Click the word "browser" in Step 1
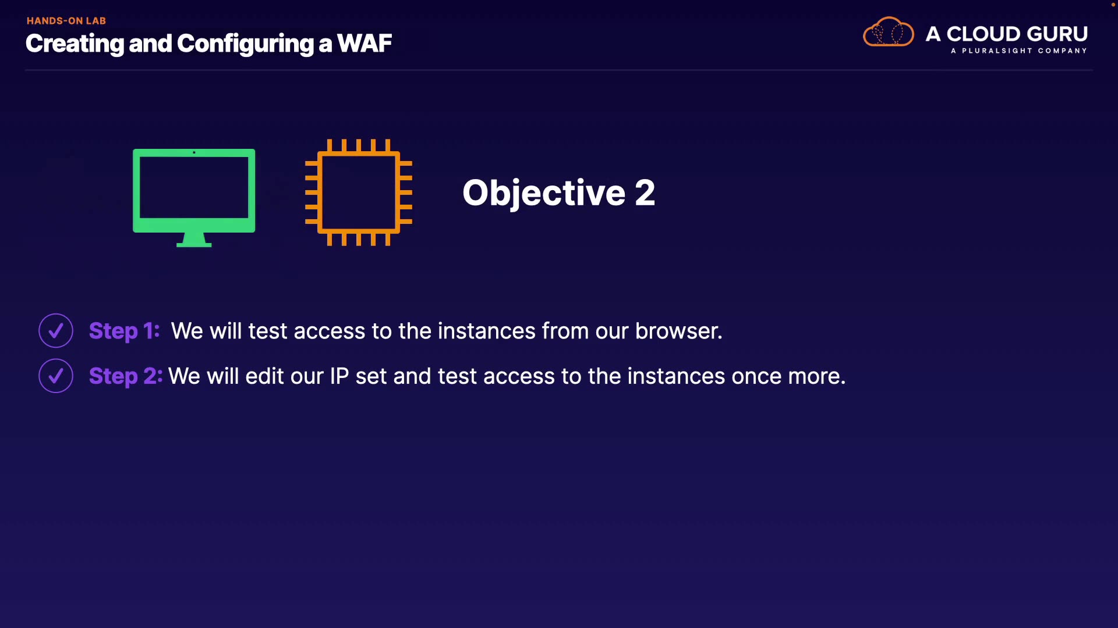This screenshot has width=1118, height=628. click(x=676, y=331)
